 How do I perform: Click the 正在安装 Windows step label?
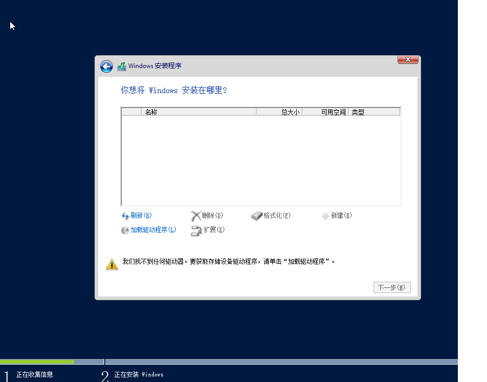pyautogui.click(x=139, y=374)
